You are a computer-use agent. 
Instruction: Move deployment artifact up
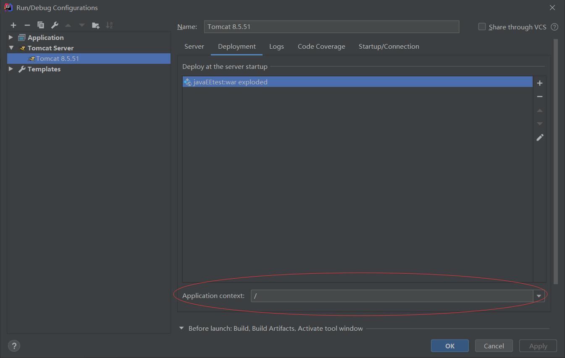[x=540, y=110]
